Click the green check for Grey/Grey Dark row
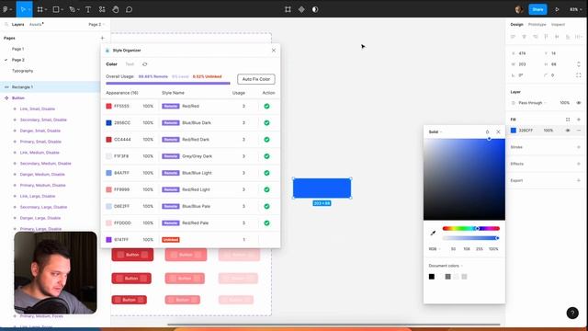This screenshot has height=331, width=588. click(266, 156)
